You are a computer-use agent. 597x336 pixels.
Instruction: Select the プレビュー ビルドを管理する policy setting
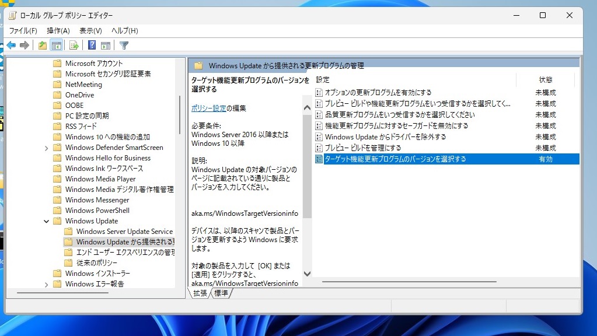(362, 148)
